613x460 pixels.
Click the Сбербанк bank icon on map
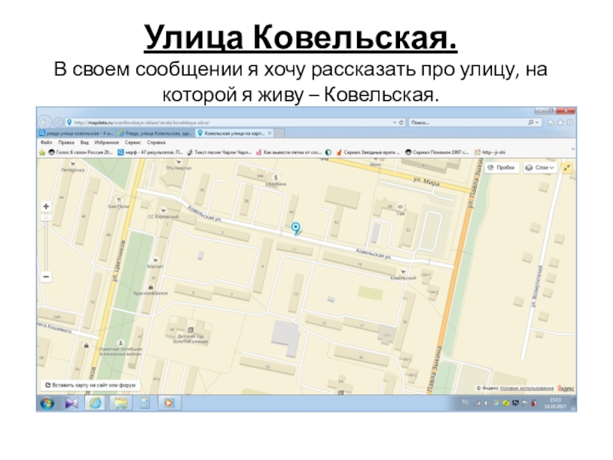pos(275,177)
